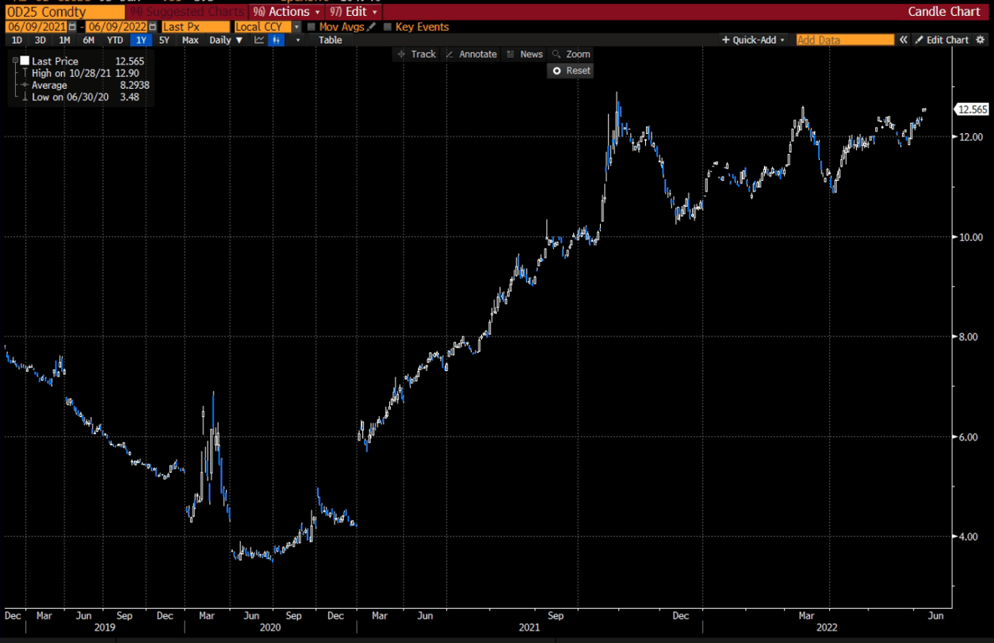Click the 2022 year label on axis
The image size is (994, 643).
click(827, 627)
